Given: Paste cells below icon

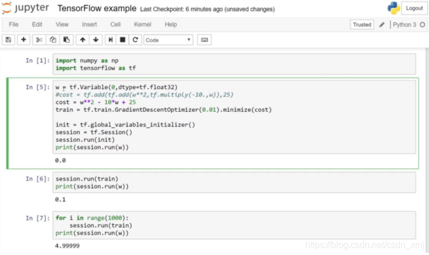Looking at the screenshot, I should click(67, 40).
